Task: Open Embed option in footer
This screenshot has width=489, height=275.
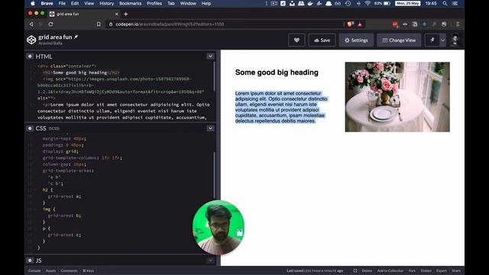Action: coord(426,270)
